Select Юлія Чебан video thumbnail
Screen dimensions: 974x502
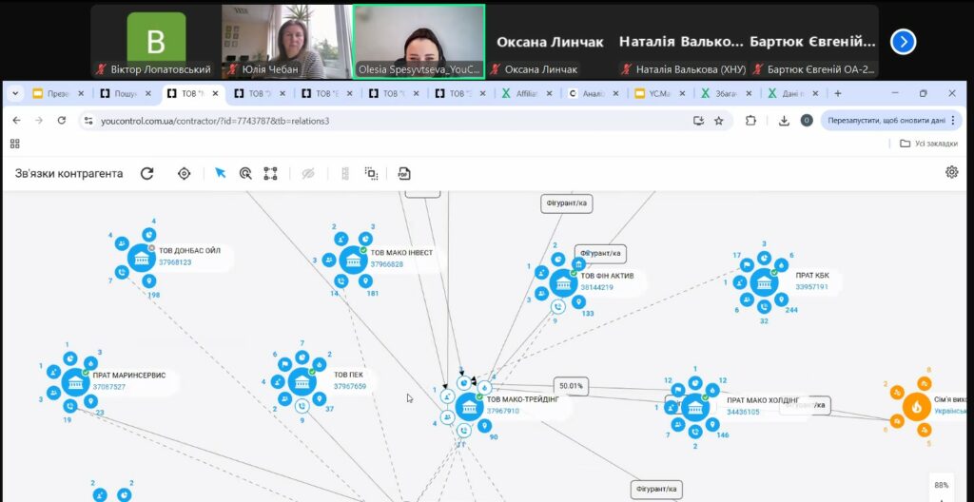[x=285, y=42]
